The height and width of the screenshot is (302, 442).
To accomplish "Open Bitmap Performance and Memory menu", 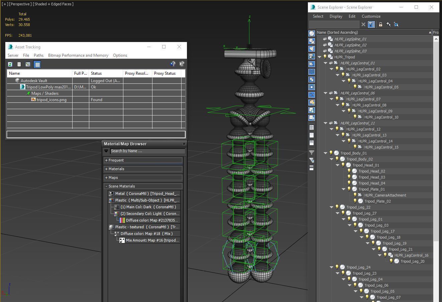I will [x=78, y=55].
